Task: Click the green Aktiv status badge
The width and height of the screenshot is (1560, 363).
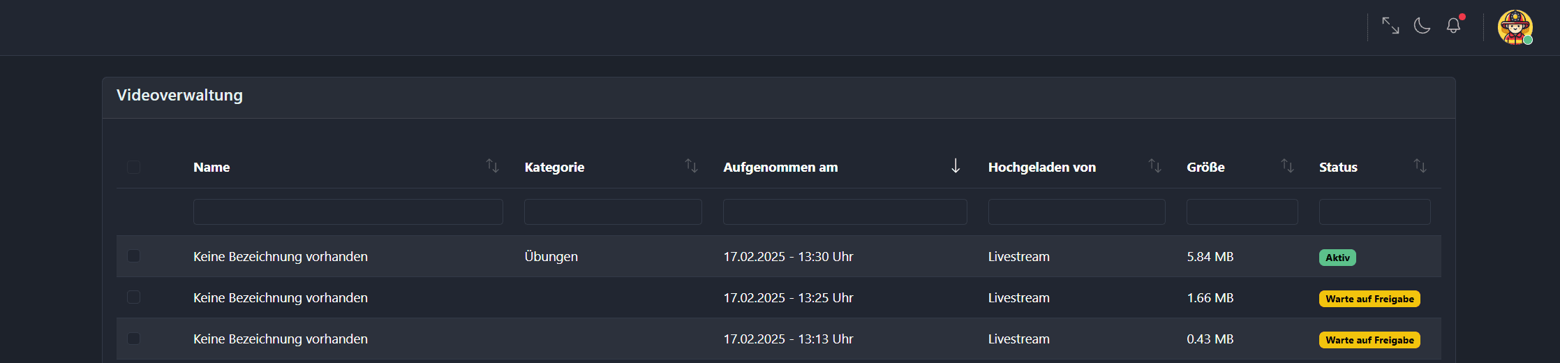Action: click(x=1337, y=258)
